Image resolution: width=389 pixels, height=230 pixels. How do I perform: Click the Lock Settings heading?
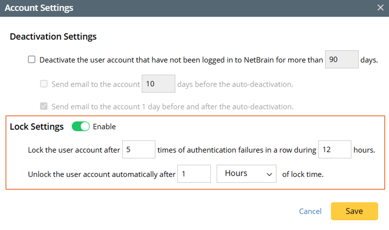(x=37, y=126)
